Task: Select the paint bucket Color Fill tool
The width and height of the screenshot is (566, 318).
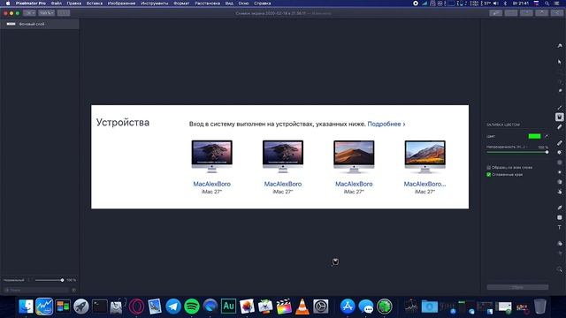Action: (x=559, y=117)
